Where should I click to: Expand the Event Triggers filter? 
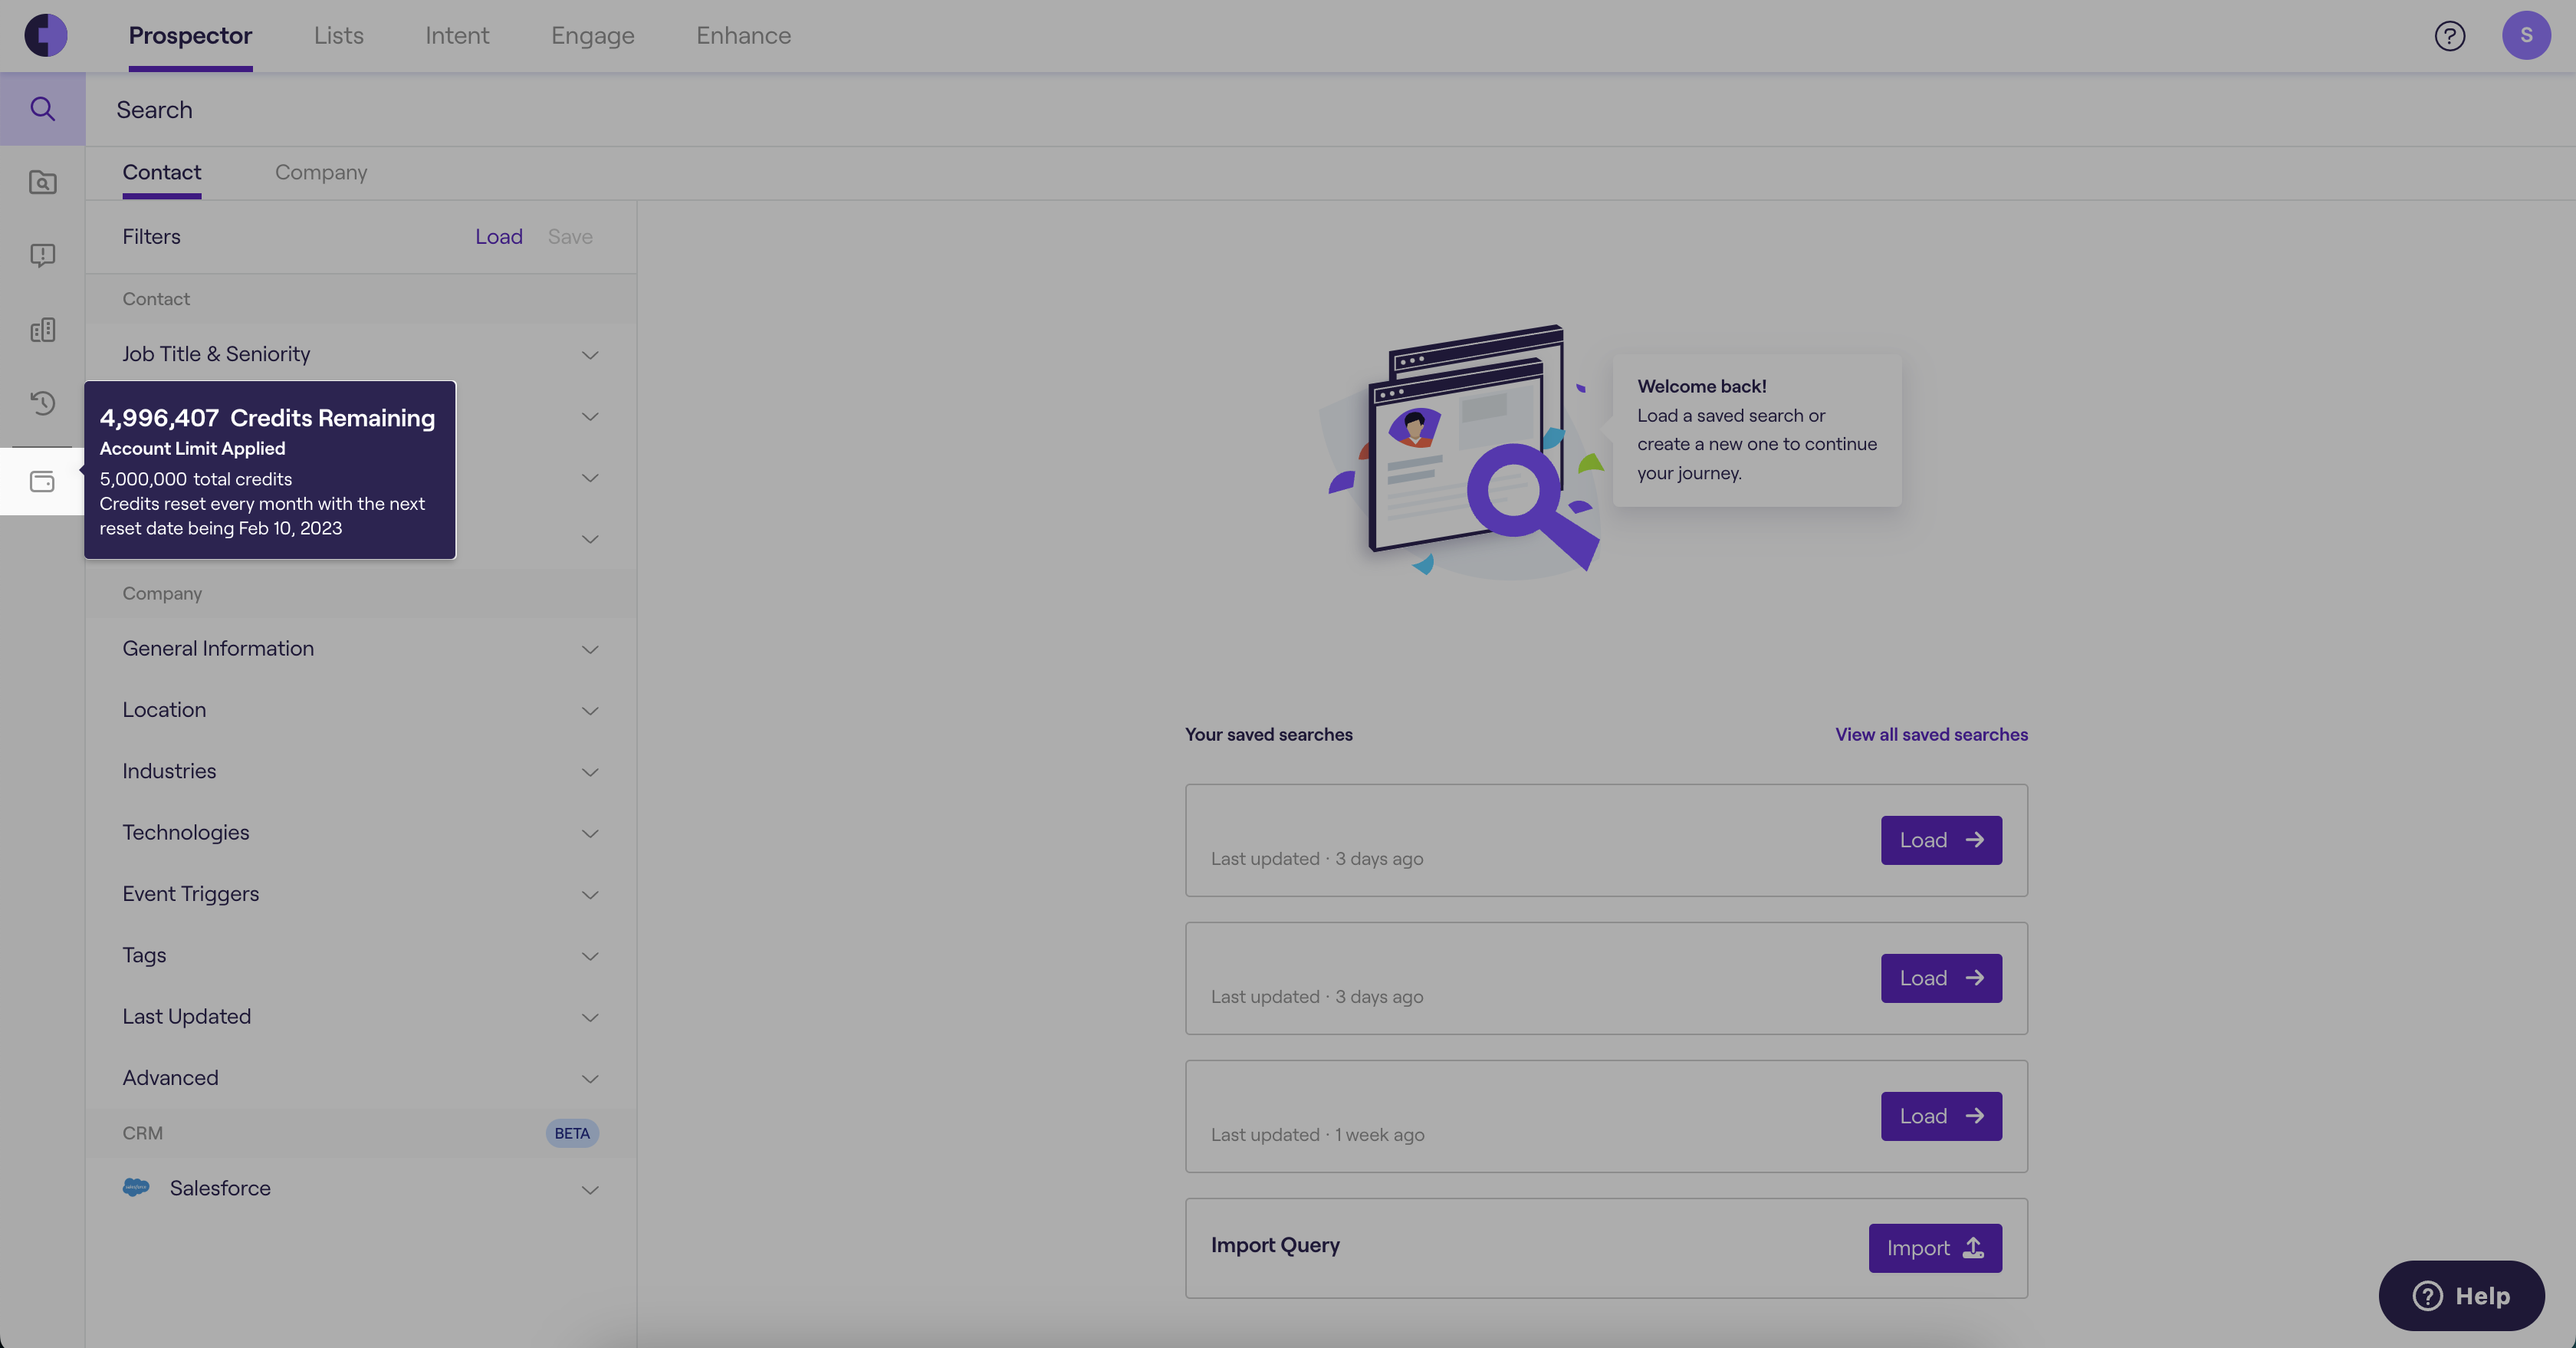tap(360, 894)
